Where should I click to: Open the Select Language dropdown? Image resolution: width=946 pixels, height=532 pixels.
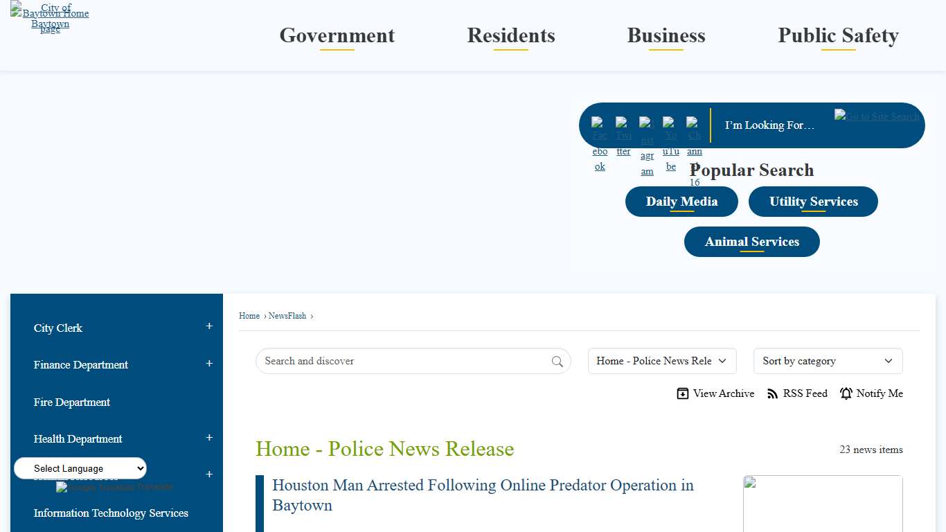point(80,468)
